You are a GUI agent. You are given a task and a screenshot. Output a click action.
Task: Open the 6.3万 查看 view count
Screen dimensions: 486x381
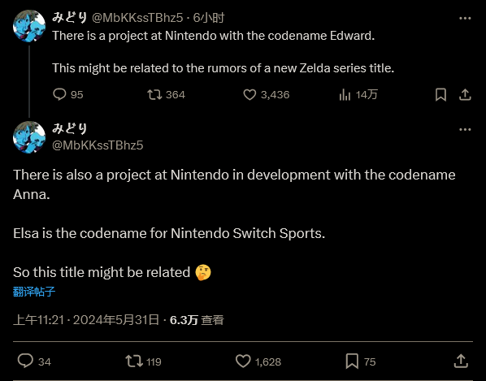click(x=197, y=320)
